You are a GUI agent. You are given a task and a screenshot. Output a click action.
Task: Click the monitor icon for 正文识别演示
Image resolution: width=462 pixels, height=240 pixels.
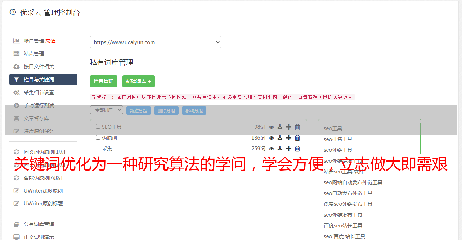[x=17, y=237]
